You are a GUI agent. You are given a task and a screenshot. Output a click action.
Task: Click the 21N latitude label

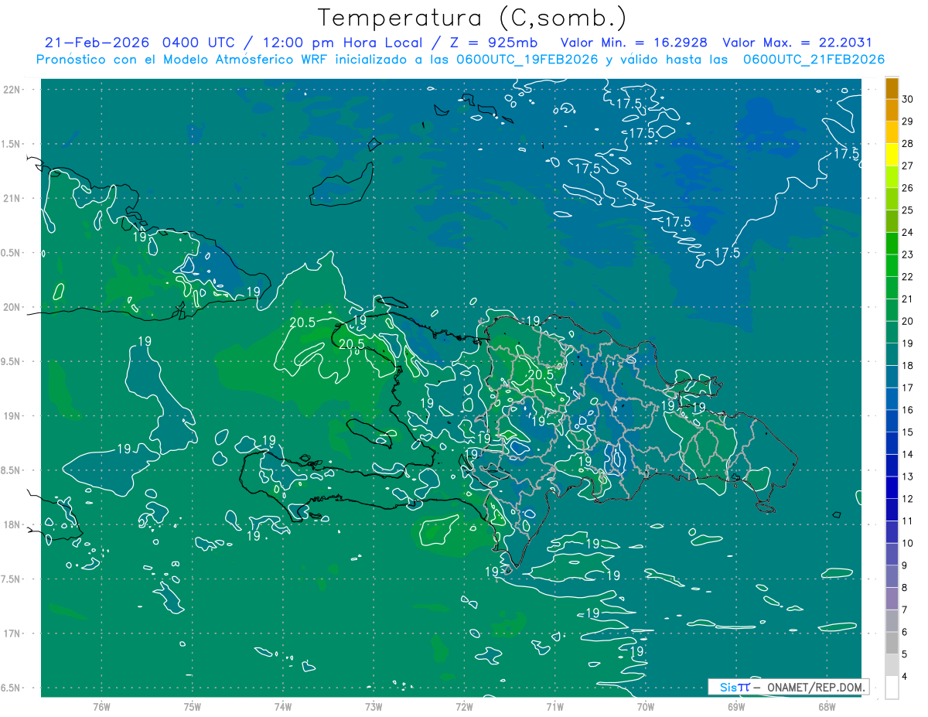click(11, 198)
